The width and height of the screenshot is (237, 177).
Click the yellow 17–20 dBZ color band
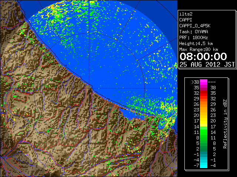click(x=204, y=121)
